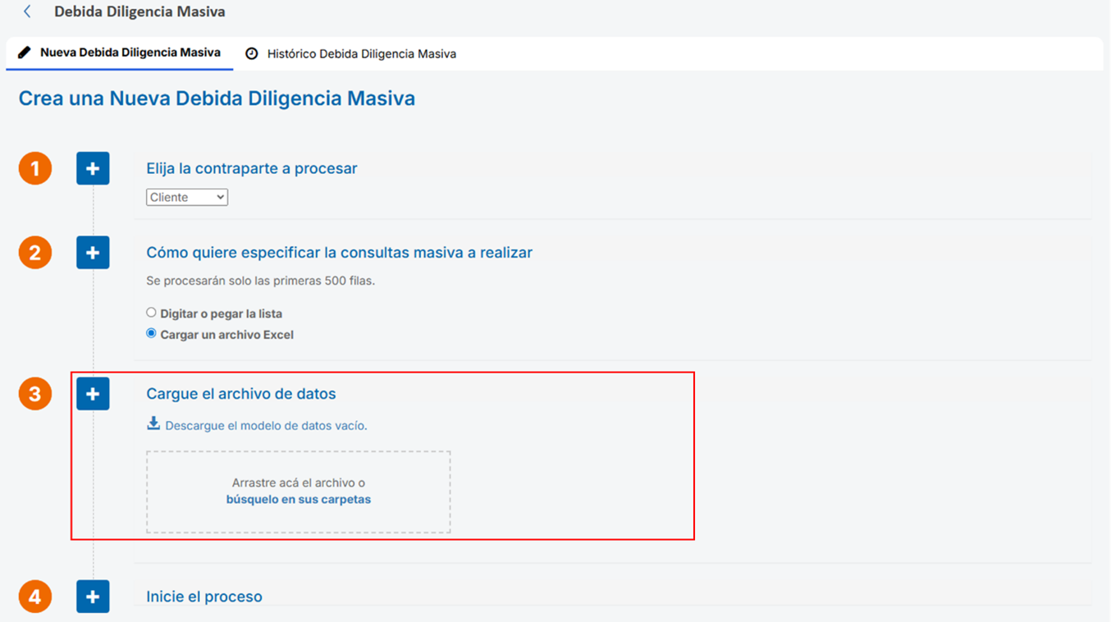Select the Cargar un archivo Excel option
This screenshot has height=622, width=1111.
point(151,333)
